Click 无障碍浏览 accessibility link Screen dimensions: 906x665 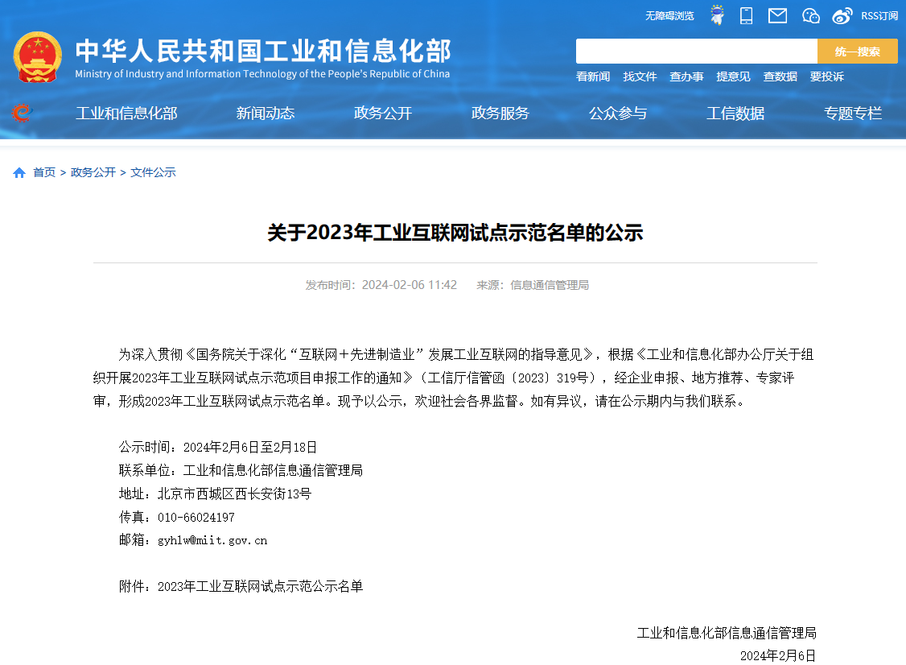(x=669, y=15)
